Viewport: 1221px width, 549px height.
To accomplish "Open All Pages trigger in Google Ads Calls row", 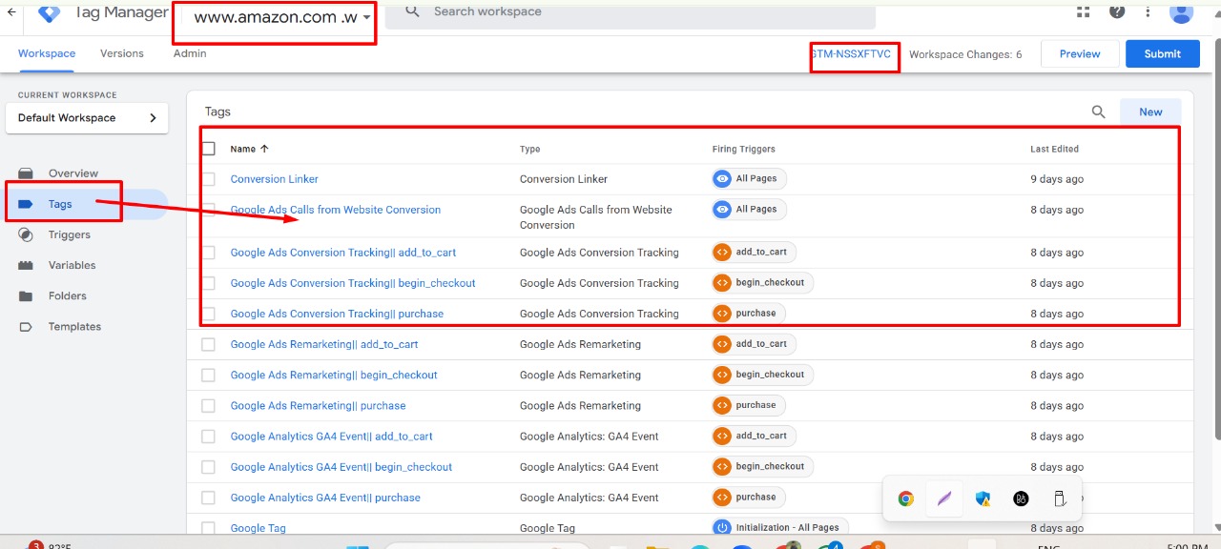I will click(x=749, y=210).
